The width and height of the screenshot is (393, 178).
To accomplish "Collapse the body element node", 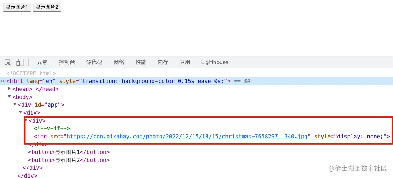I will point(9,96).
